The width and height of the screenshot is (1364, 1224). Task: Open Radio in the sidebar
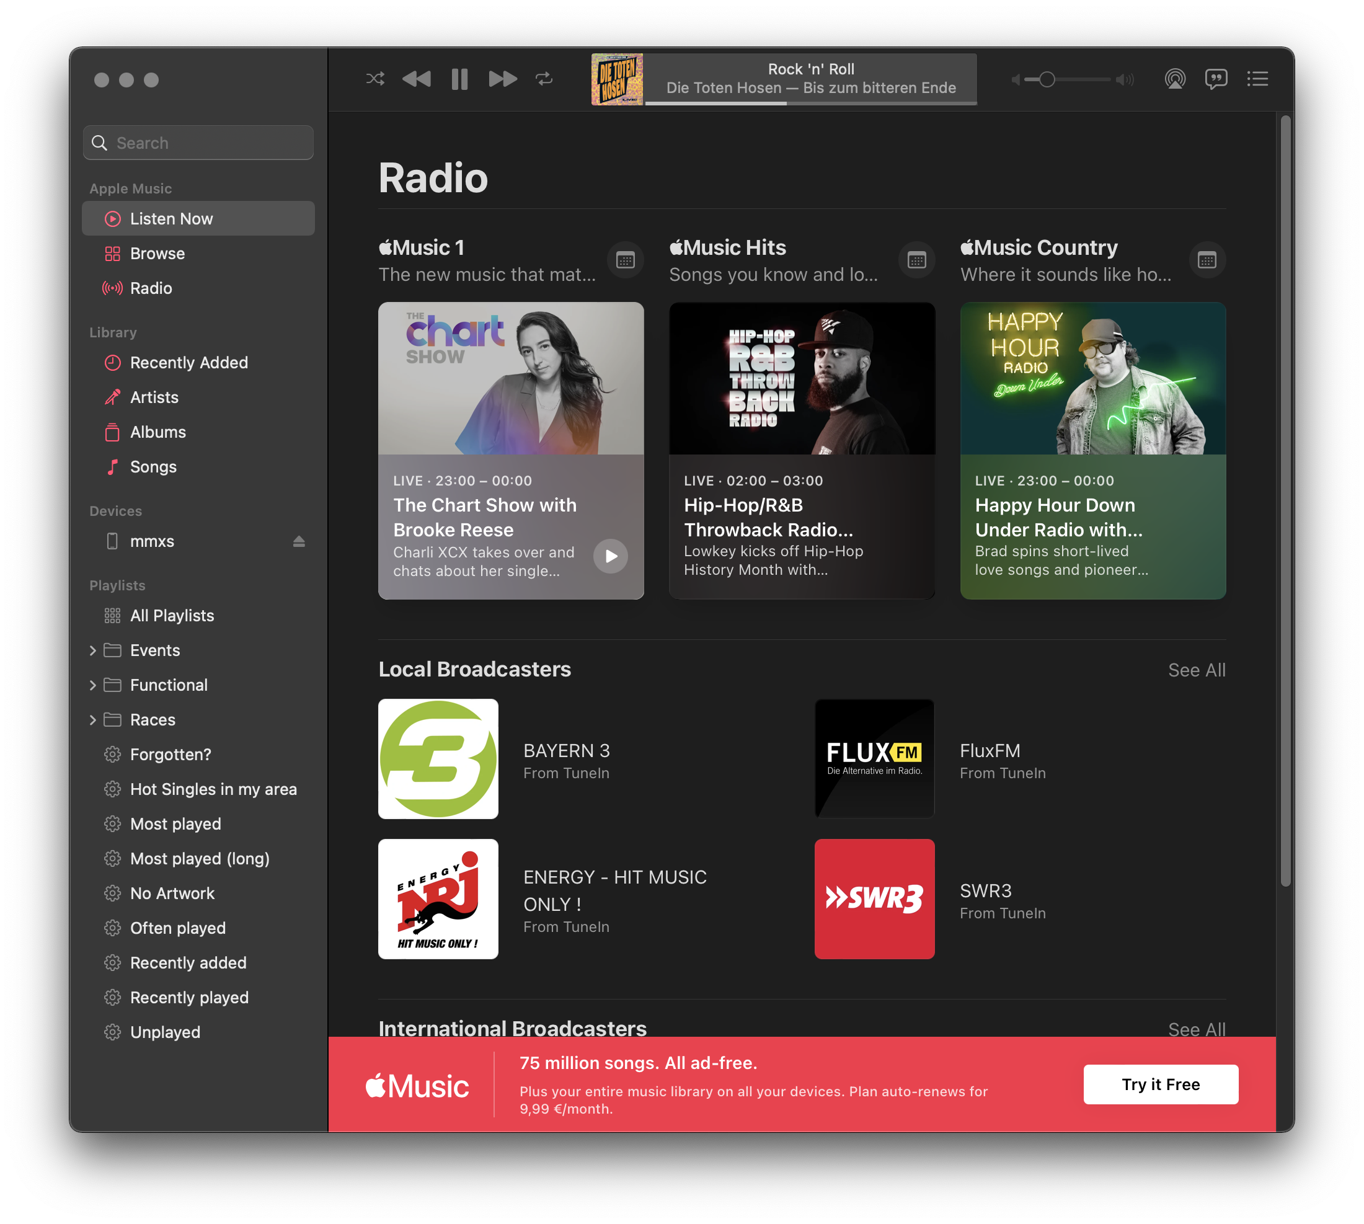151,288
